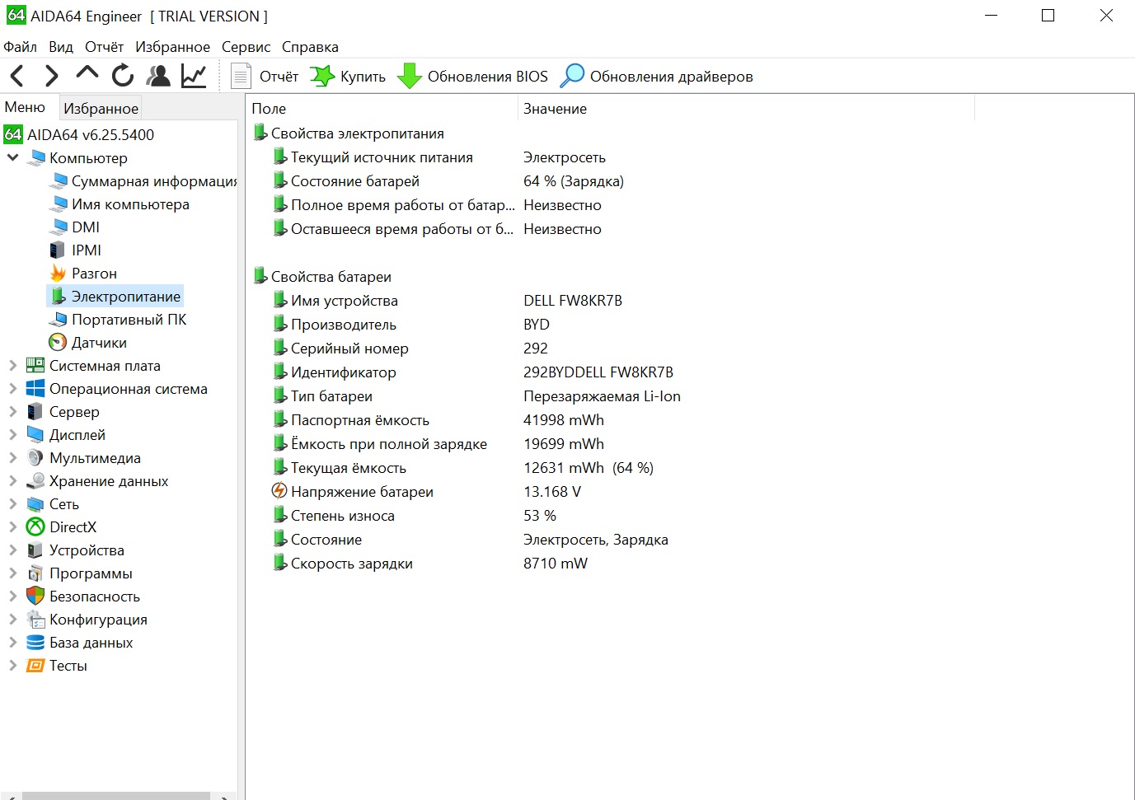Expand the Дисплей node

click(x=12, y=434)
